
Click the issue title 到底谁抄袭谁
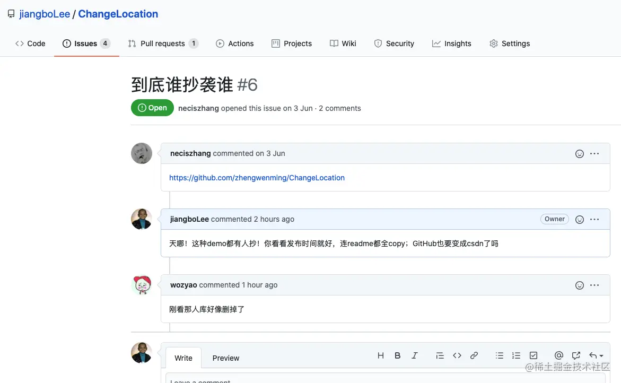click(x=182, y=85)
